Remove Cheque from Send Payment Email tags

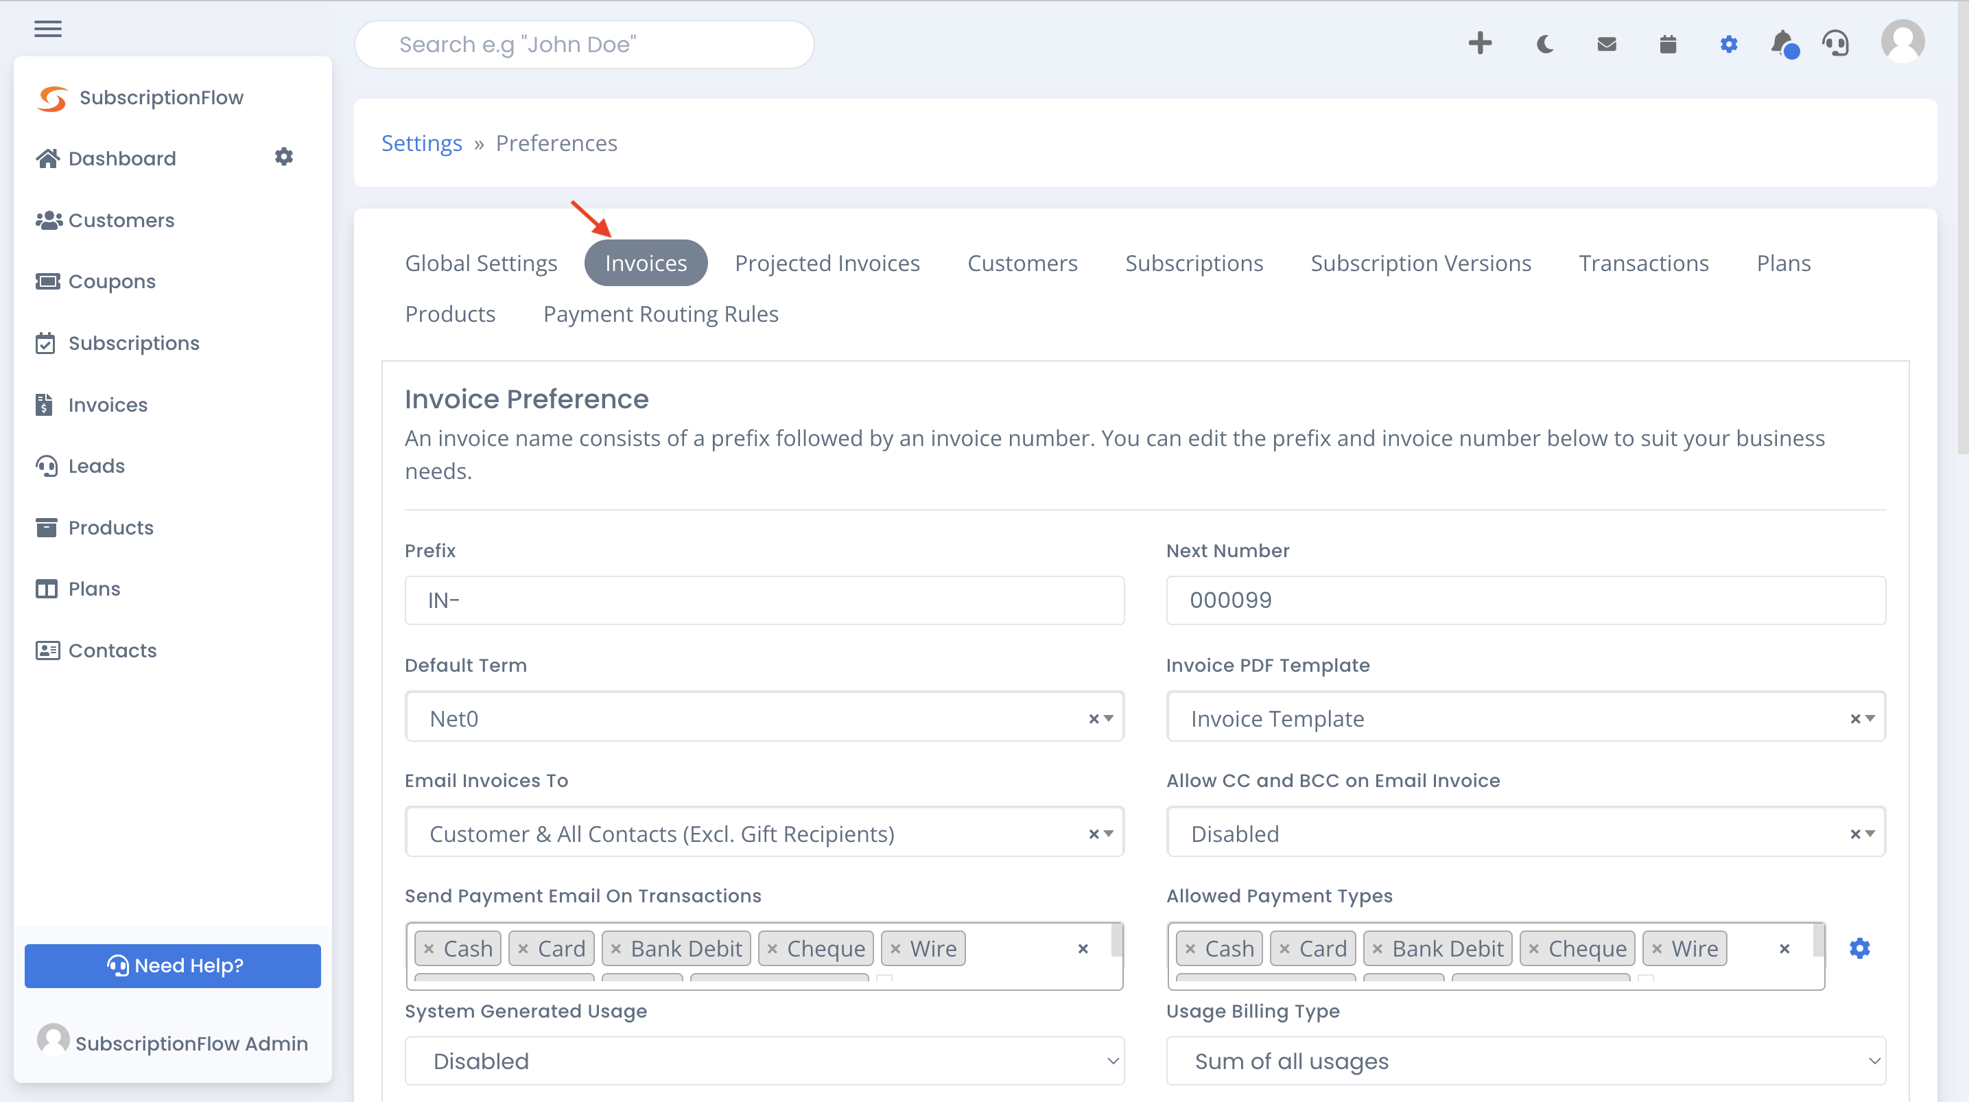[x=772, y=949]
